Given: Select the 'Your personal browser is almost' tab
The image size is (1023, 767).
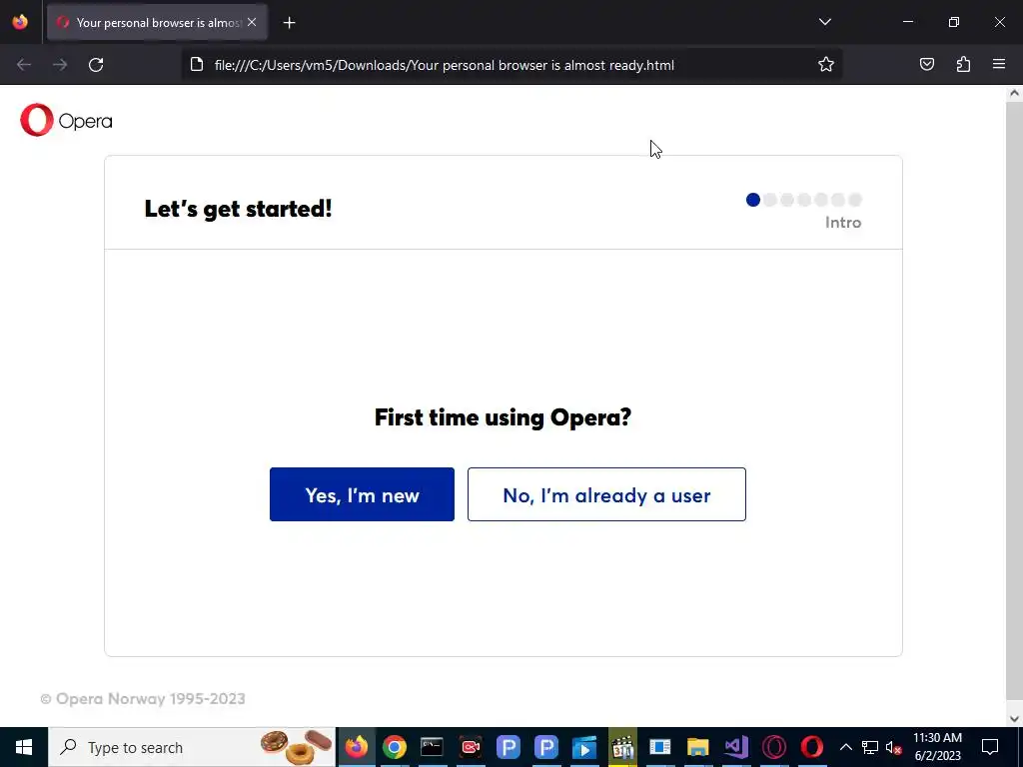Looking at the screenshot, I should point(157,22).
